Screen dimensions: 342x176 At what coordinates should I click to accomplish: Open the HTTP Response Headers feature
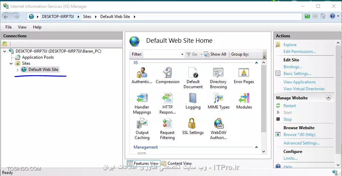pyautogui.click(x=168, y=103)
